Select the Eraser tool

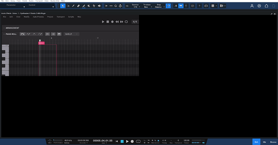pos(79,6)
